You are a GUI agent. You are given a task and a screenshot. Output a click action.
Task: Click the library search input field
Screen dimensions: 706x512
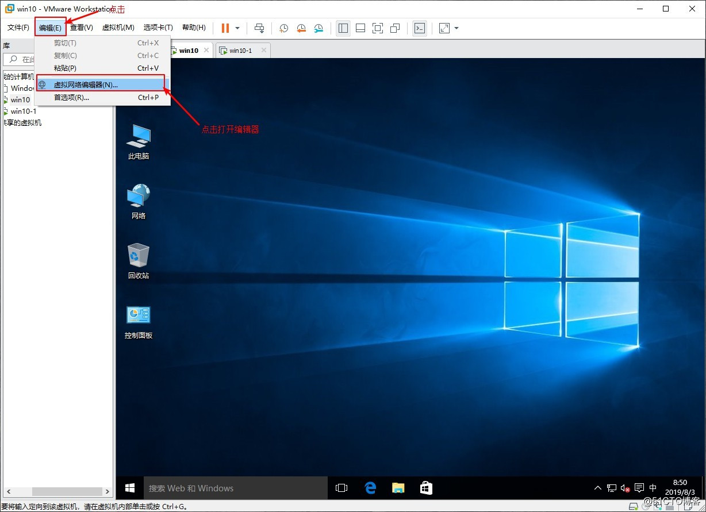(20, 59)
